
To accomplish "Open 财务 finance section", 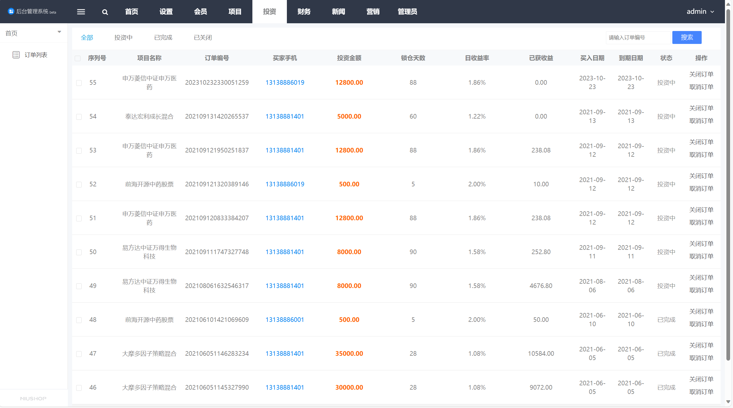I will pyautogui.click(x=305, y=11).
